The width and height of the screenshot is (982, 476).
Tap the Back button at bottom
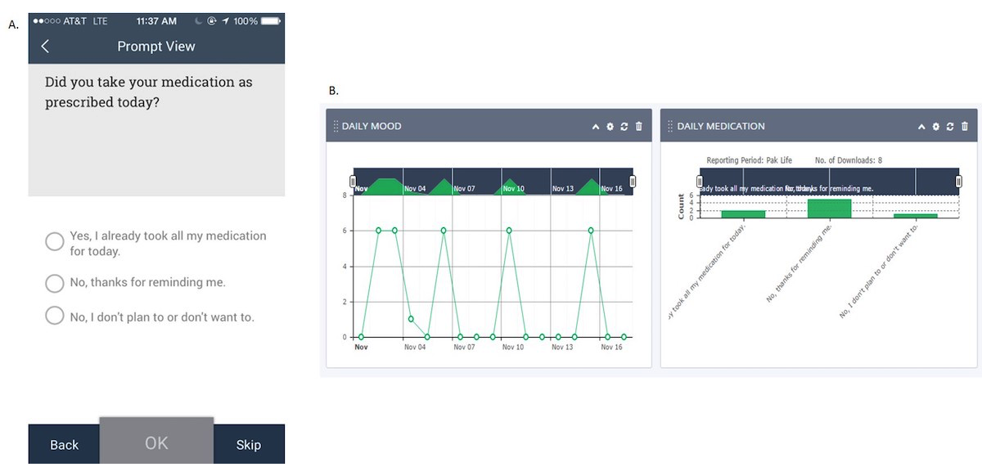point(64,445)
